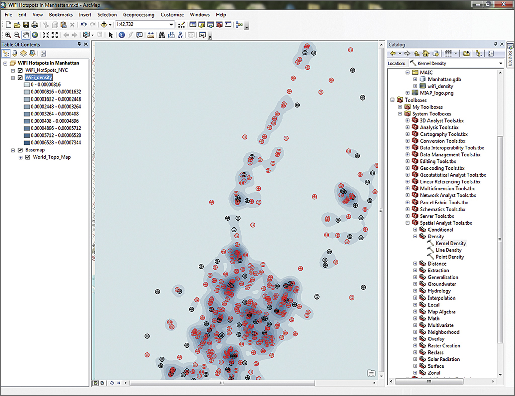The width and height of the screenshot is (515, 396).
Task: Click the Full Extent globe icon
Action: point(35,35)
